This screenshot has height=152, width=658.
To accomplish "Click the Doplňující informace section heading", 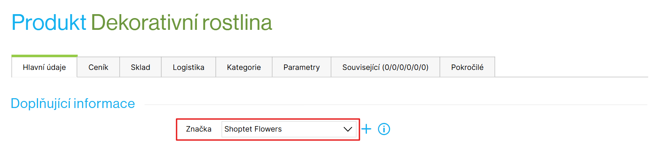I will [73, 103].
